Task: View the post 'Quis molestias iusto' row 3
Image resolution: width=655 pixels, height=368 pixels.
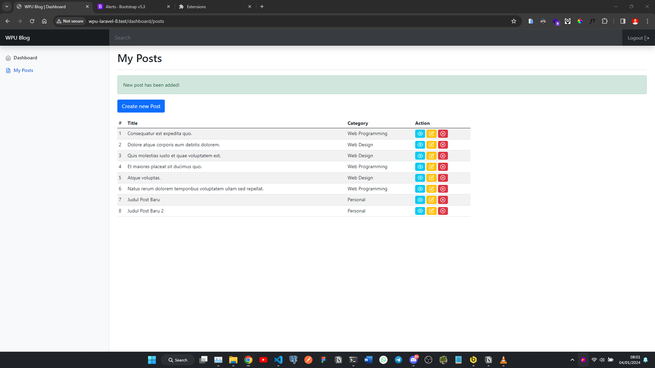Action: (x=420, y=156)
